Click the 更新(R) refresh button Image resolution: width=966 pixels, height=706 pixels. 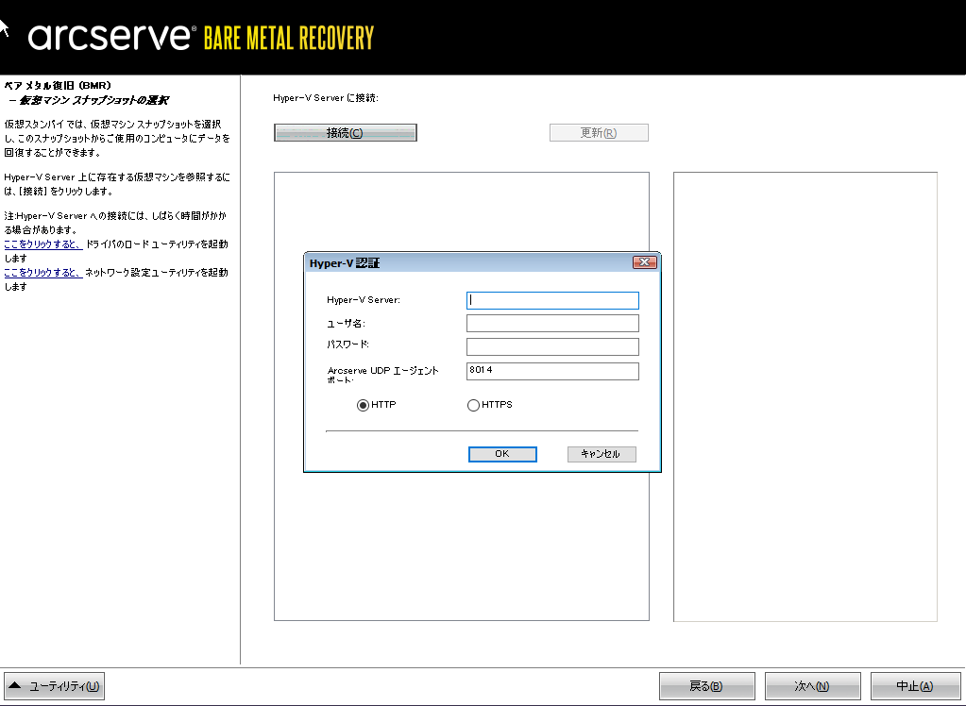pyautogui.click(x=599, y=132)
